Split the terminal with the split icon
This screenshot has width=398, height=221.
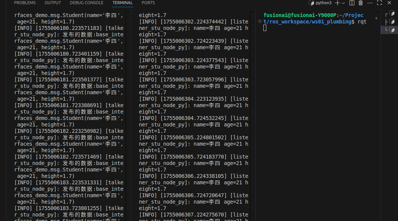point(352,3)
